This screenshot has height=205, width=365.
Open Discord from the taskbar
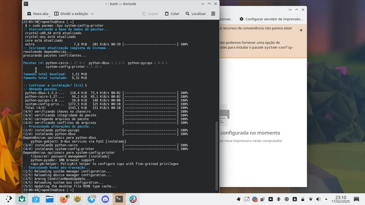point(105,199)
